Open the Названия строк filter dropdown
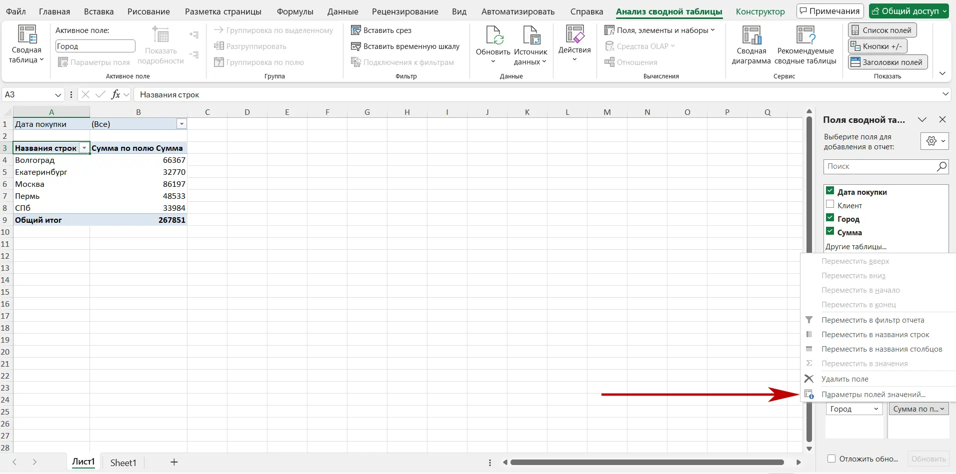Screen dimensions: 956x474 click(84, 148)
